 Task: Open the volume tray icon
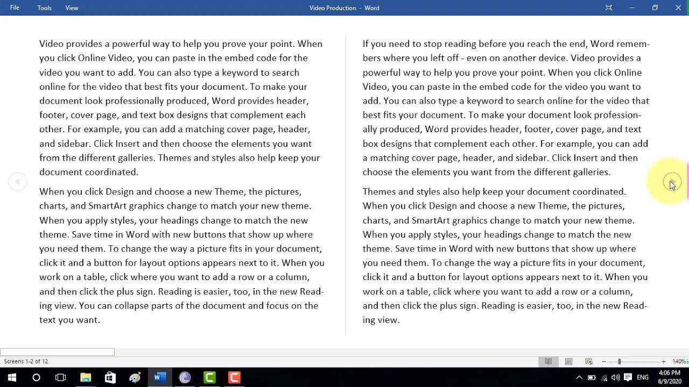(615, 377)
